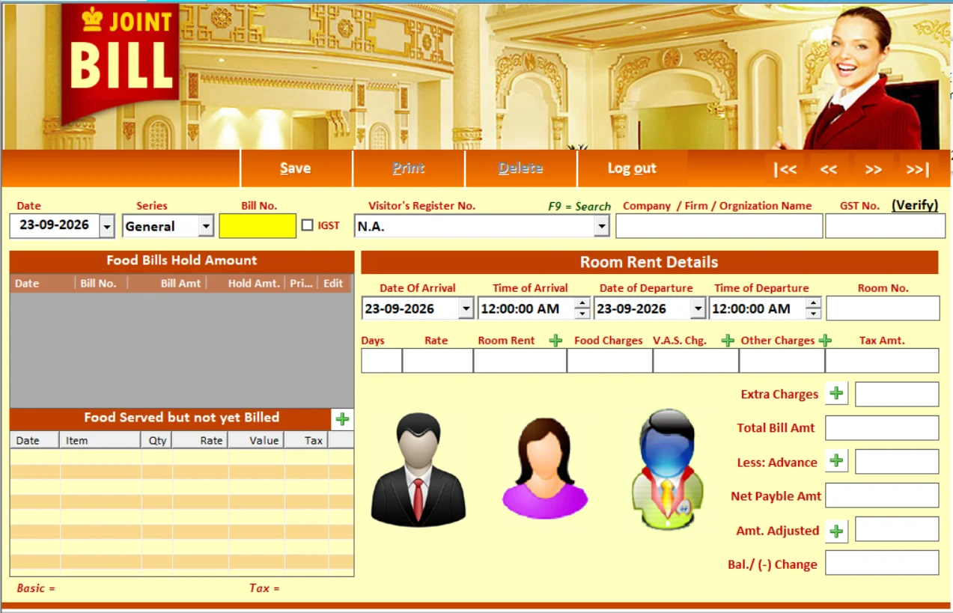Click the Other Charges amount field
This screenshot has width=953, height=613.
coord(782,361)
